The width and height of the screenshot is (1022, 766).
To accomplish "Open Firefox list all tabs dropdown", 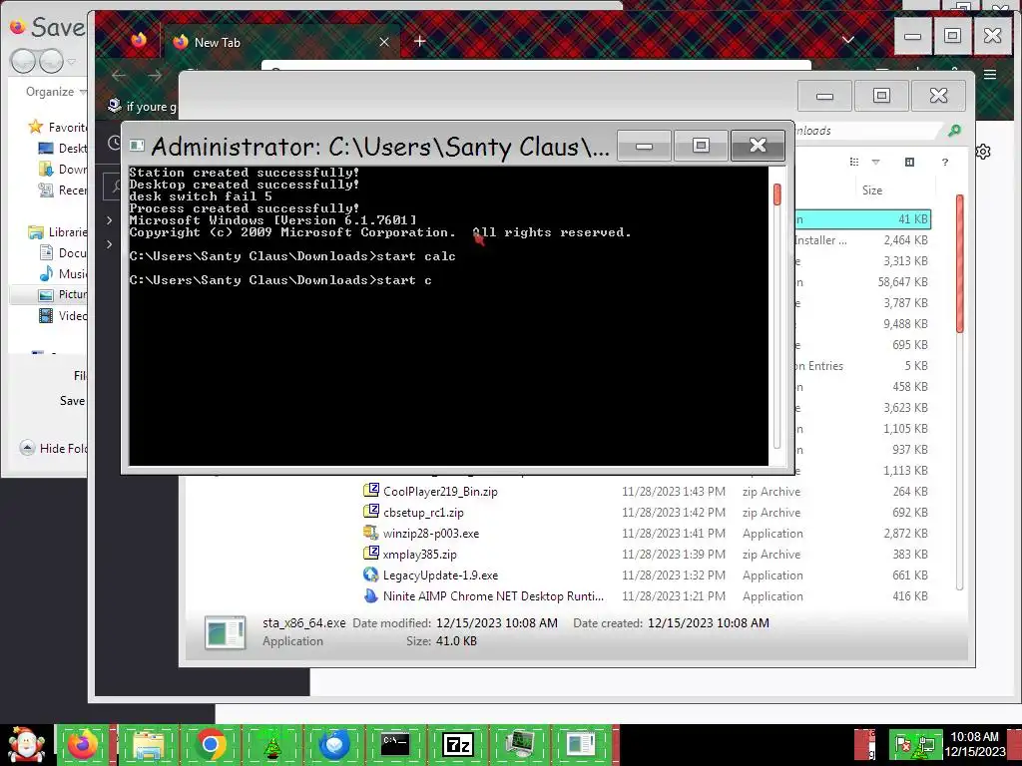I will [x=848, y=40].
